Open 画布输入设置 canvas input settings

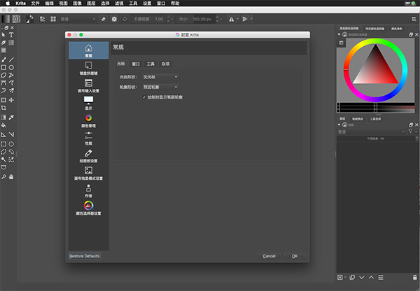(89, 86)
